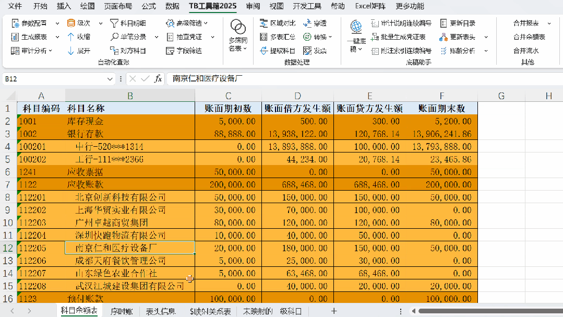Expand the 账龄分析 dropdown arrow
The width and height of the screenshot is (563, 317).
click(486, 51)
